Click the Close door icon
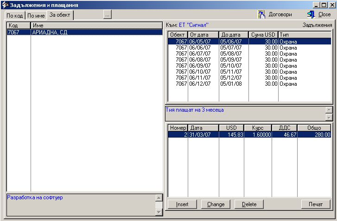Image resolution: width=337 pixels, height=221 pixels. pos(311,15)
